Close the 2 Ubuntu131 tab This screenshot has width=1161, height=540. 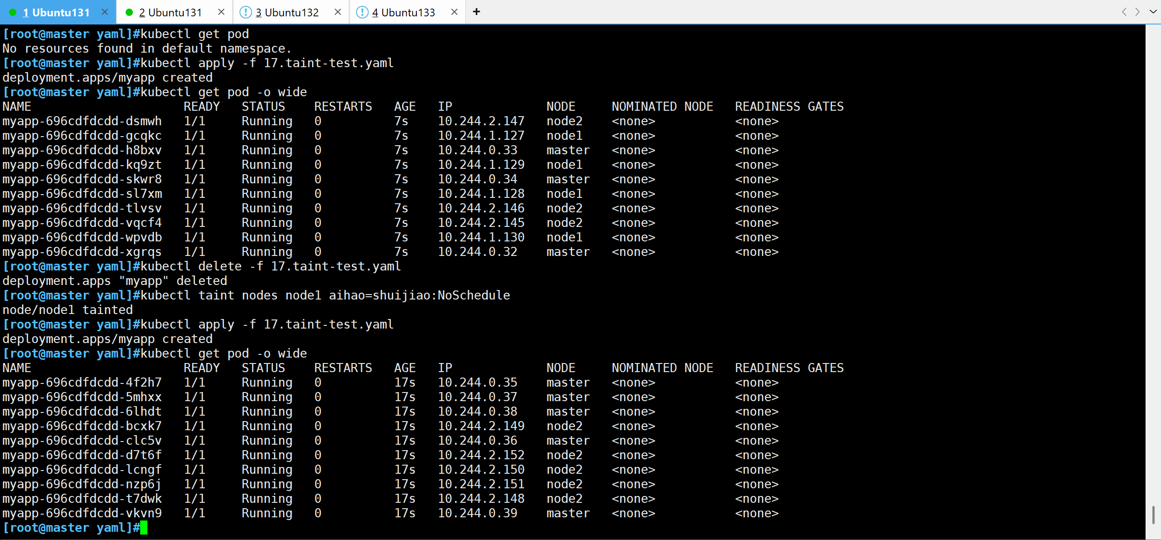221,12
